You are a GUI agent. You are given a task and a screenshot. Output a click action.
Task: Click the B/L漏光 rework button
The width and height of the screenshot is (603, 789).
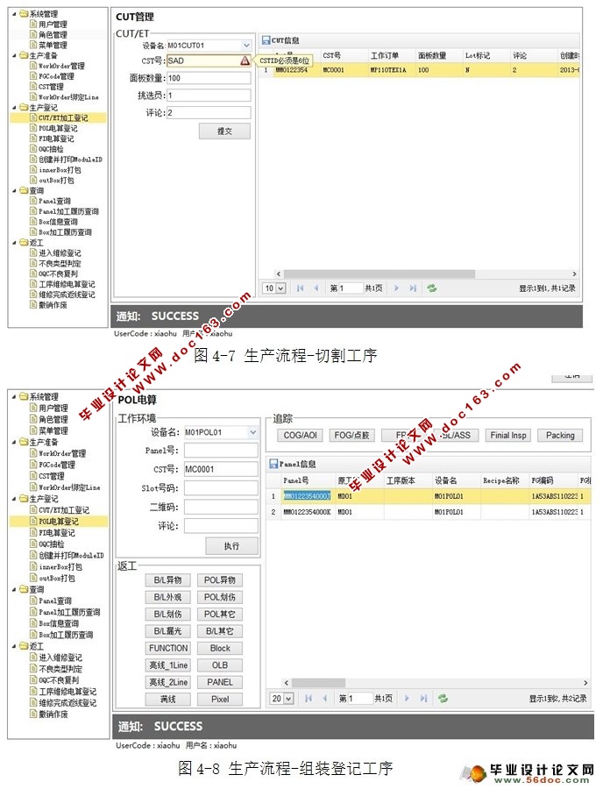click(167, 631)
